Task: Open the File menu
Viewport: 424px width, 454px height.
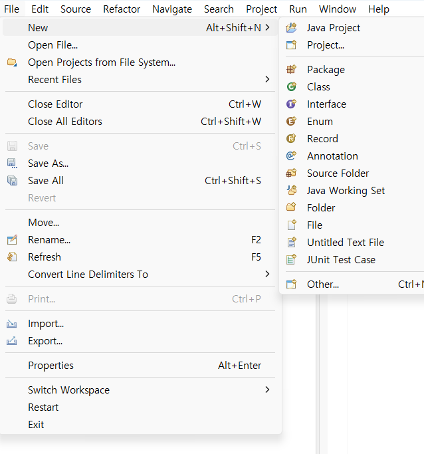Action: [11, 9]
